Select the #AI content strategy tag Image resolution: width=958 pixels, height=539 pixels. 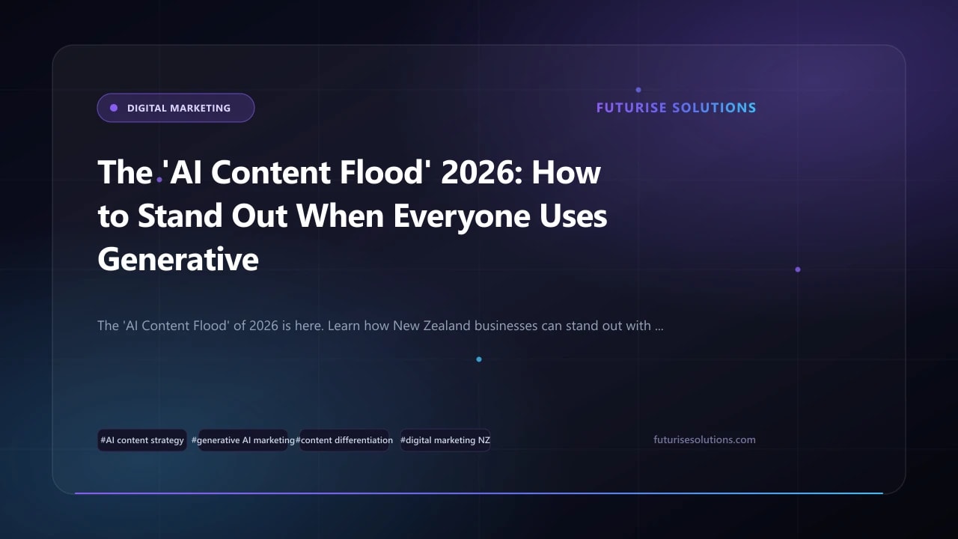[x=142, y=440]
